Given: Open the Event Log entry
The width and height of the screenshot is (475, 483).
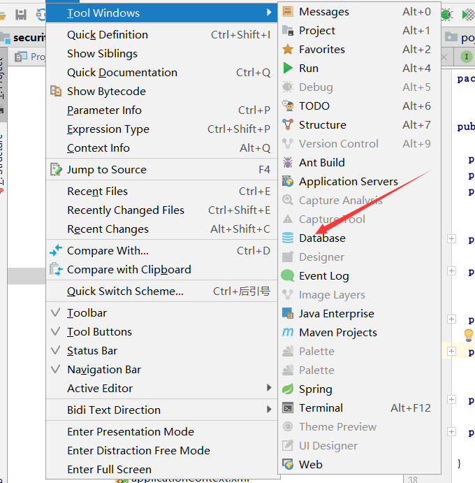Looking at the screenshot, I should (x=359, y=275).
